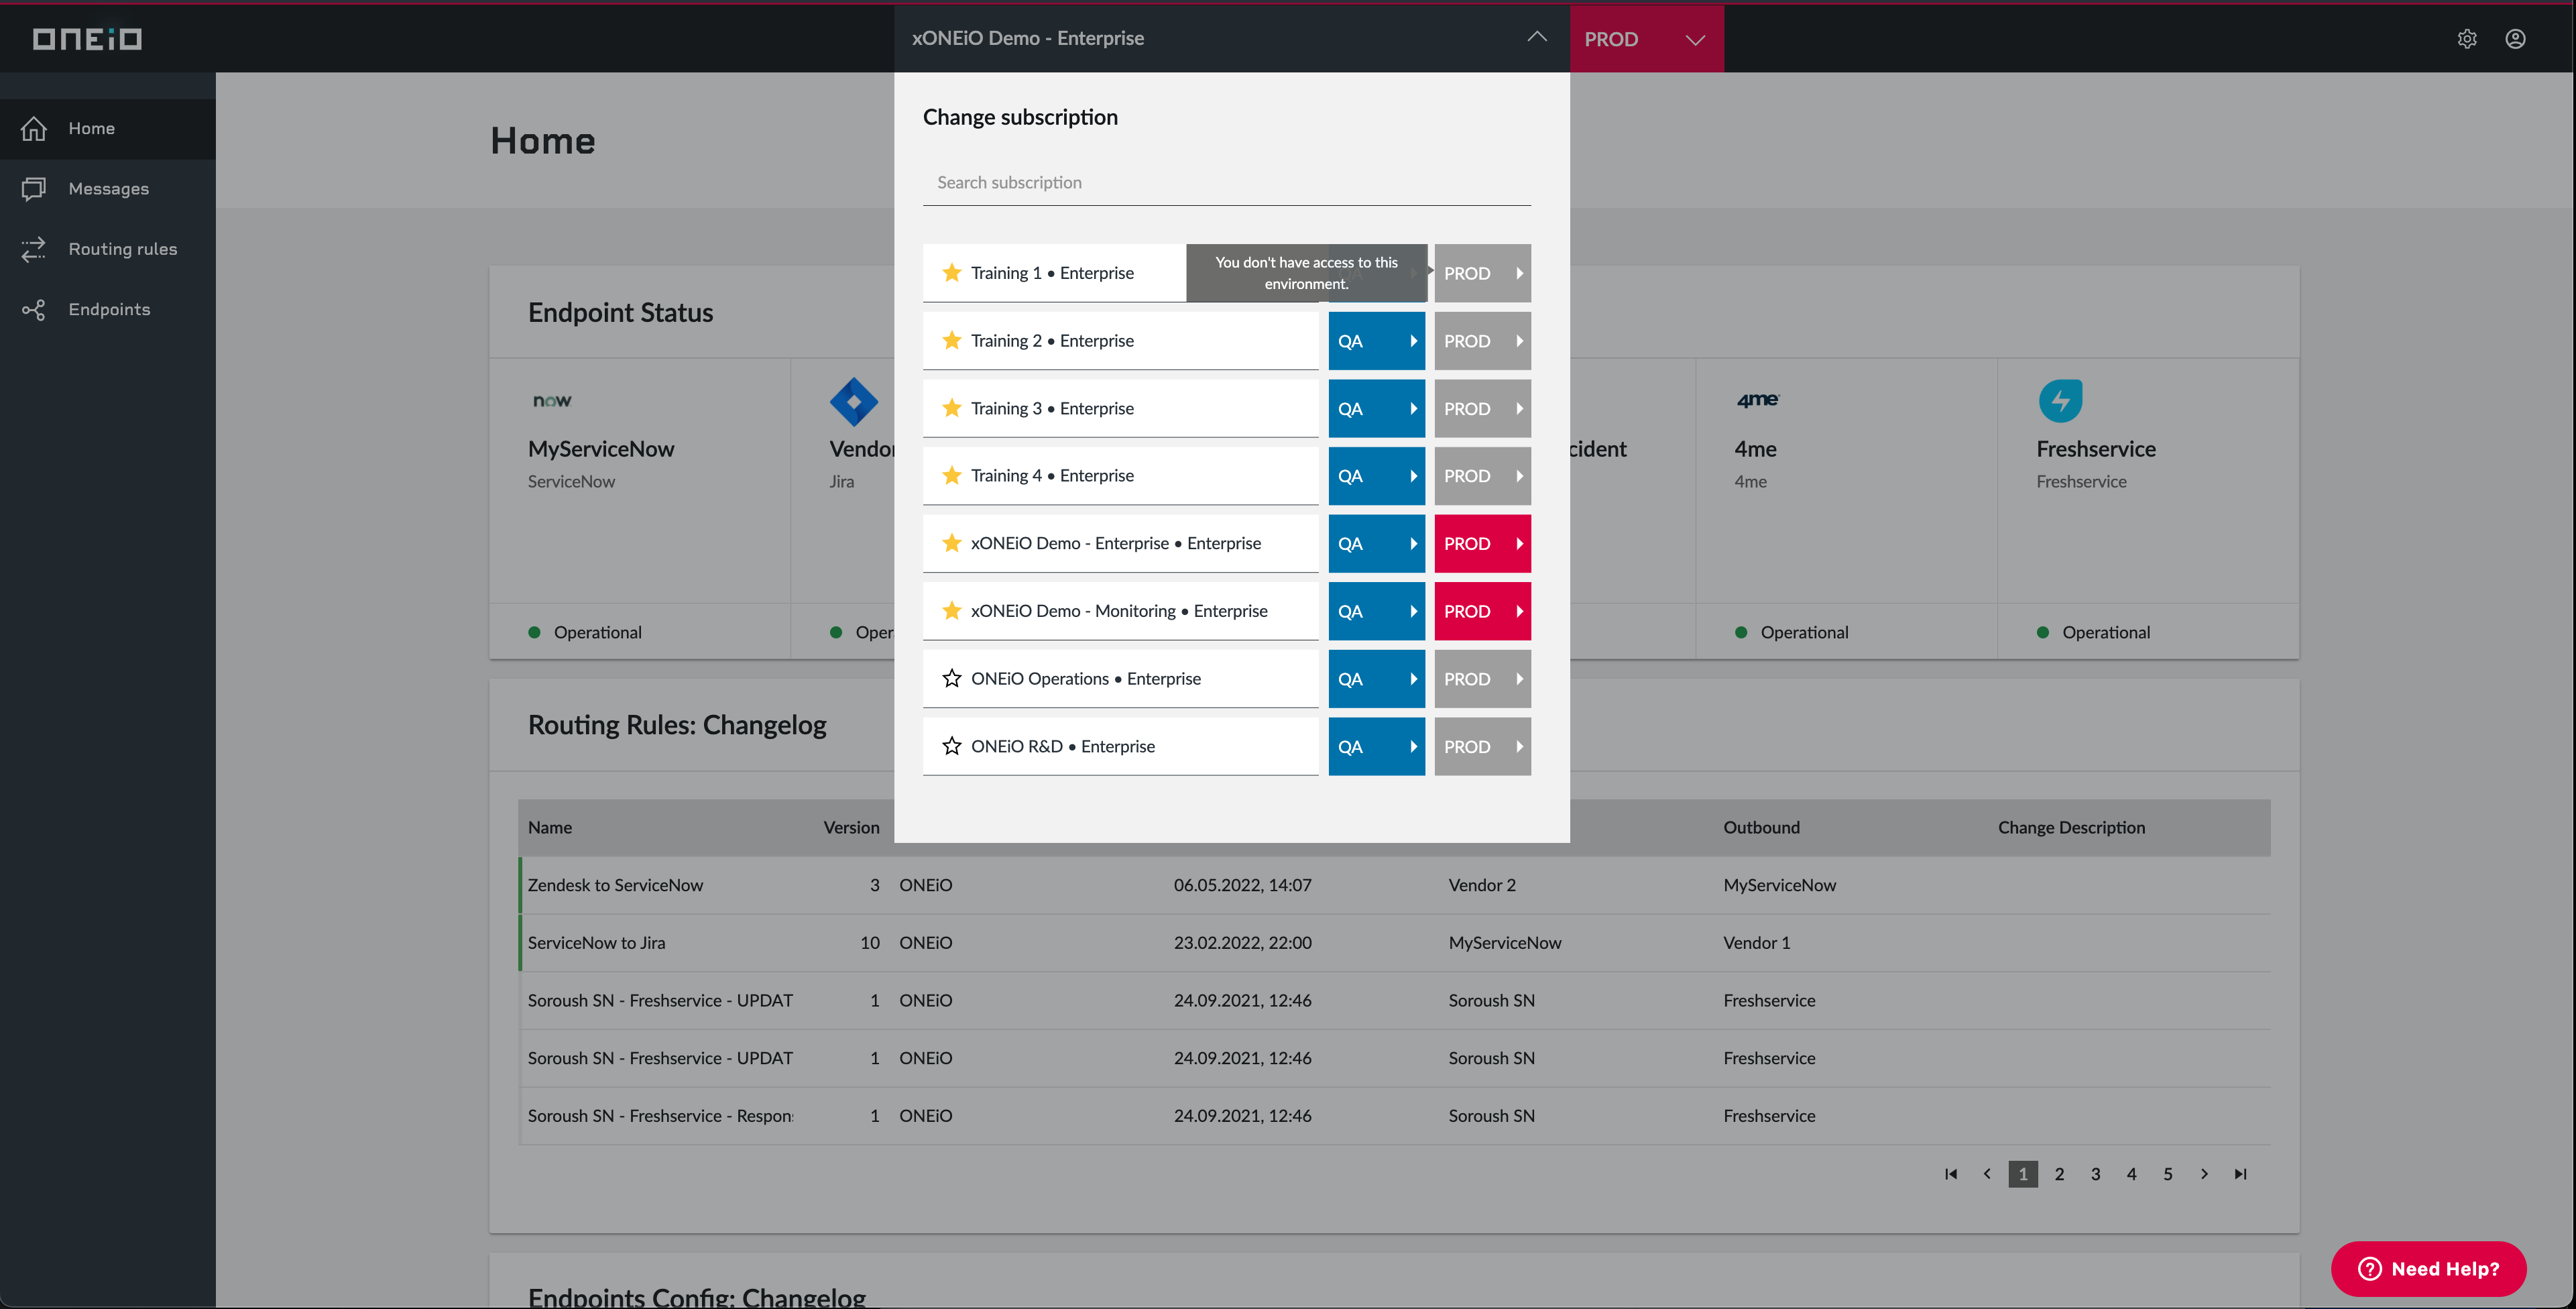2576x1309 pixels.
Task: Click the Endpoints share icon in sidebar
Action: tap(34, 310)
